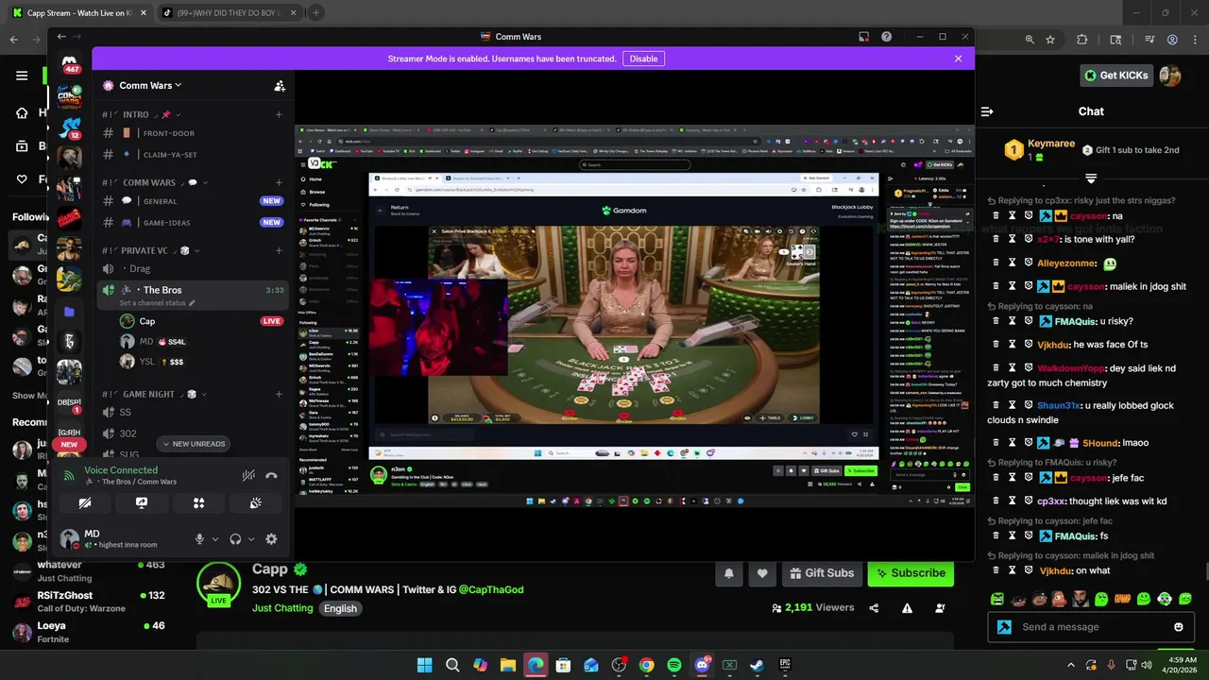Open the server folder icon in Discord sidebar
Image resolution: width=1209 pixels, height=680 pixels.
(x=69, y=311)
